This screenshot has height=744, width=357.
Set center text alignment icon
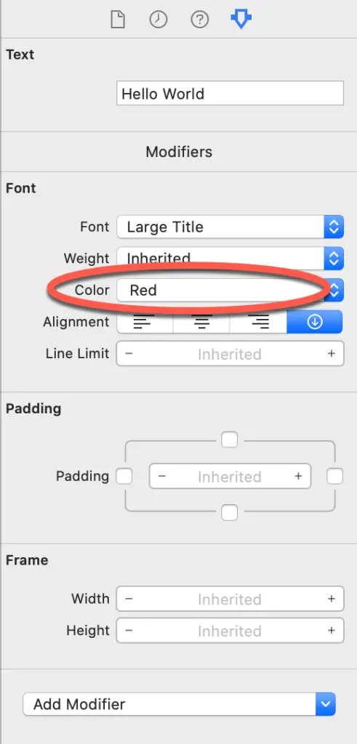tap(201, 322)
